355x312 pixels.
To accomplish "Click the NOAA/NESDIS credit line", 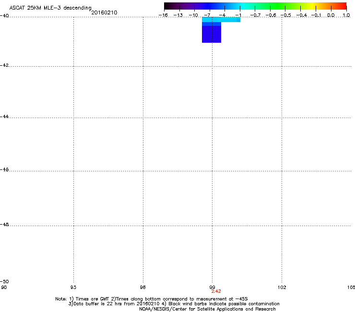I will (x=207, y=309).
